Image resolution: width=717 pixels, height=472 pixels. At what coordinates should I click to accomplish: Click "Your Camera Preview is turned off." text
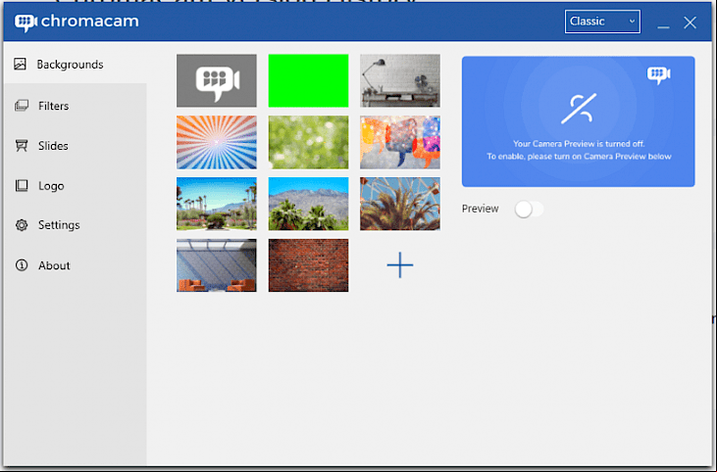point(579,144)
